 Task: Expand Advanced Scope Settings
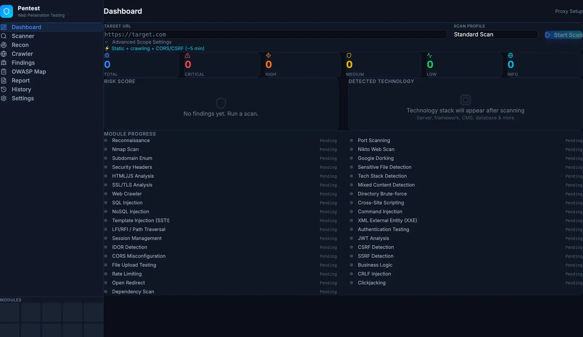click(x=138, y=42)
